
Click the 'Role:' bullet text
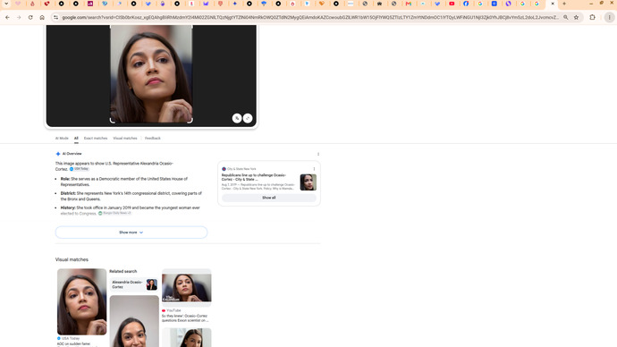[124, 182]
